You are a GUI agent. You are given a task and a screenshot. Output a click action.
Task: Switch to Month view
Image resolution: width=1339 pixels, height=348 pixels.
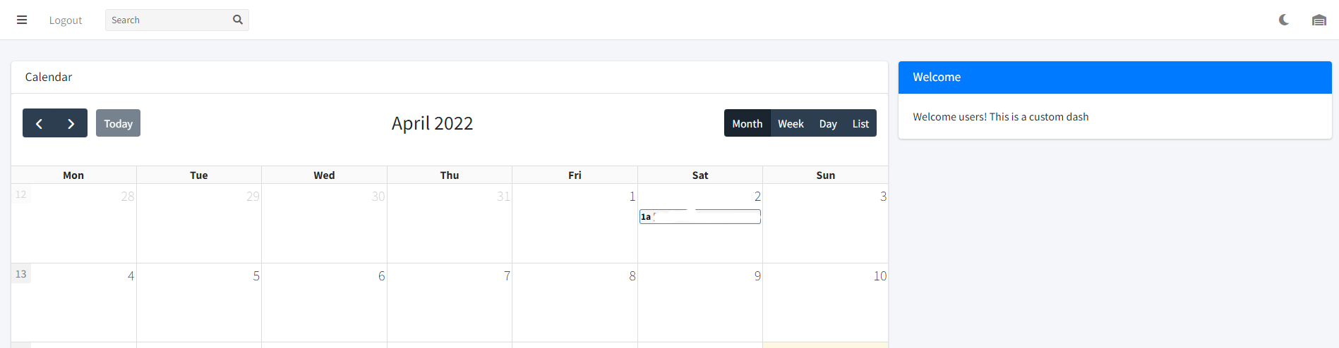pyautogui.click(x=747, y=123)
